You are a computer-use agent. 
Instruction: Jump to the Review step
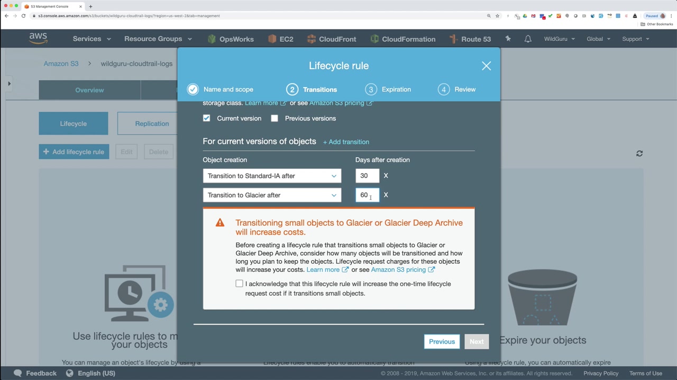(x=457, y=90)
